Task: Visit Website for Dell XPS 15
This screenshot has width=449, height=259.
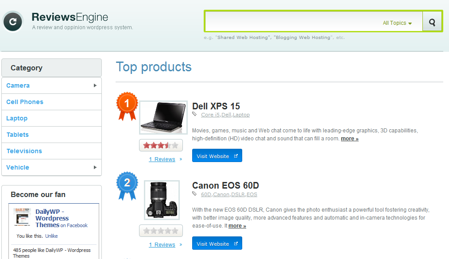Action: click(217, 155)
